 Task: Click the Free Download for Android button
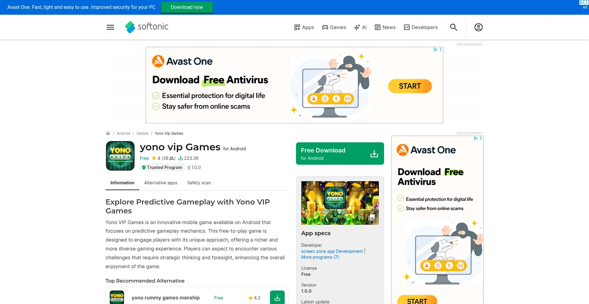(x=340, y=153)
